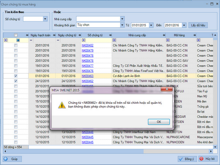Click filter icon under Nhà cung cấp column
220x165 pixels.
[x=114, y=40]
